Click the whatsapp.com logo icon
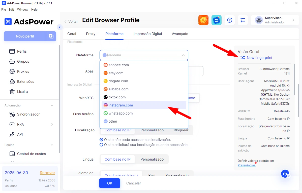Screen dimensions: 302x193 tap(106, 113)
